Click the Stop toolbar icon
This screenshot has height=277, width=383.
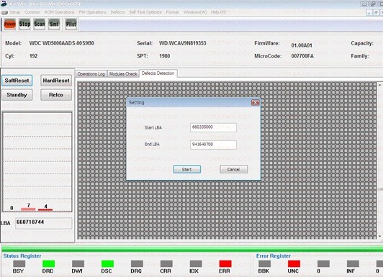click(x=24, y=24)
